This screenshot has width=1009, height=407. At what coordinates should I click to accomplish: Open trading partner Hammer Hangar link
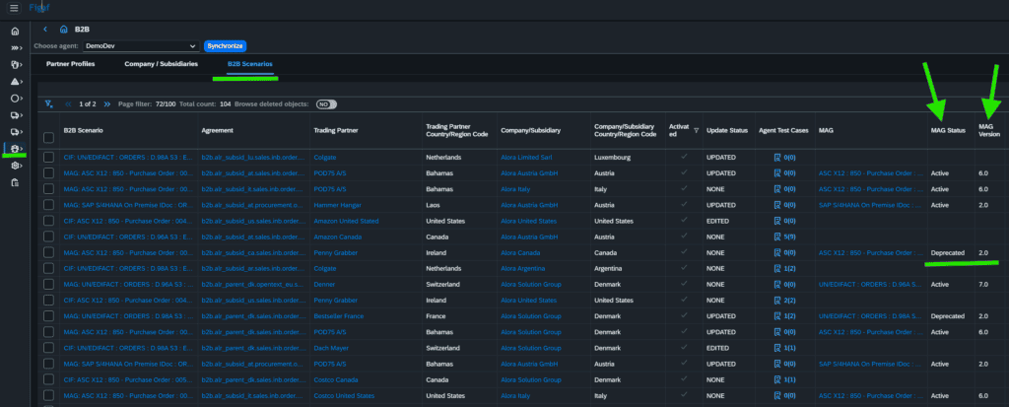[337, 205]
